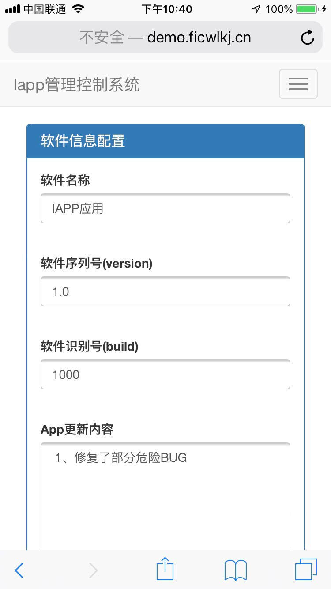This screenshot has width=331, height=589.
Task: Focus the 软件名称 input field
Action: coord(165,208)
